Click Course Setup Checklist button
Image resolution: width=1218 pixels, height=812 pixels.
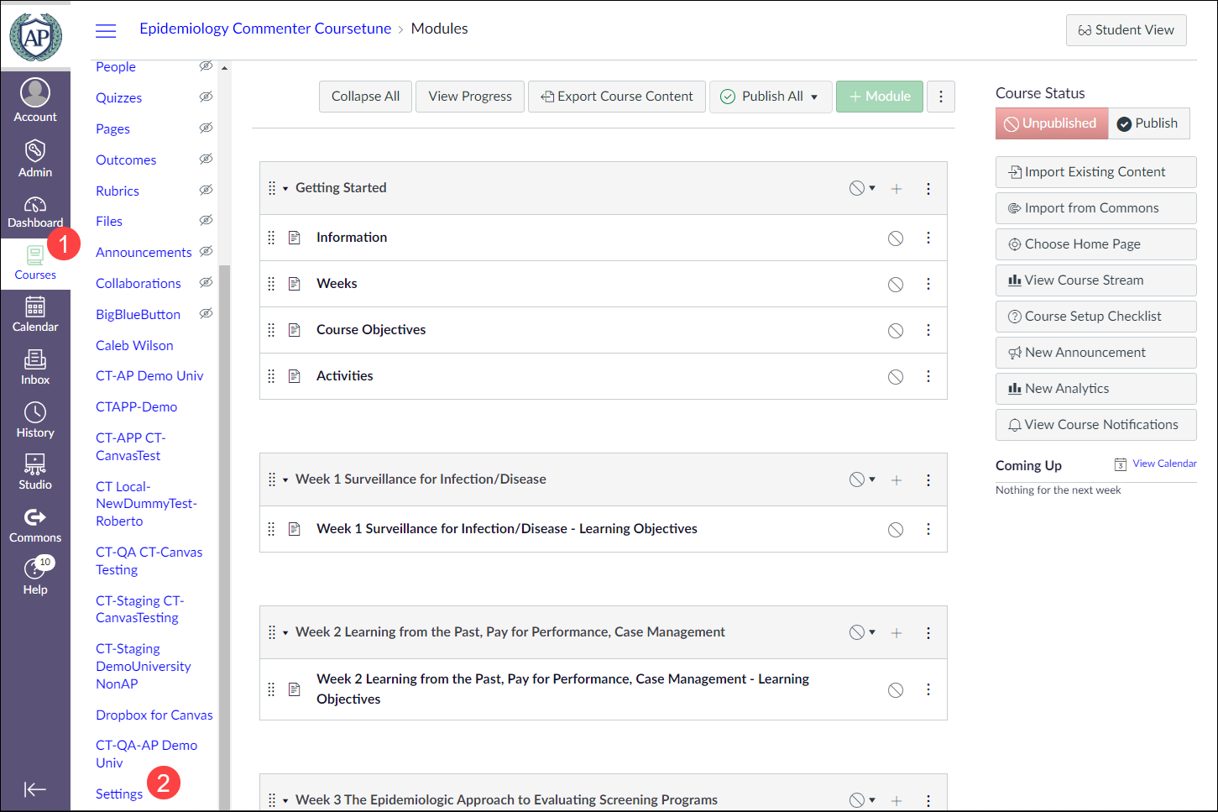(1096, 317)
